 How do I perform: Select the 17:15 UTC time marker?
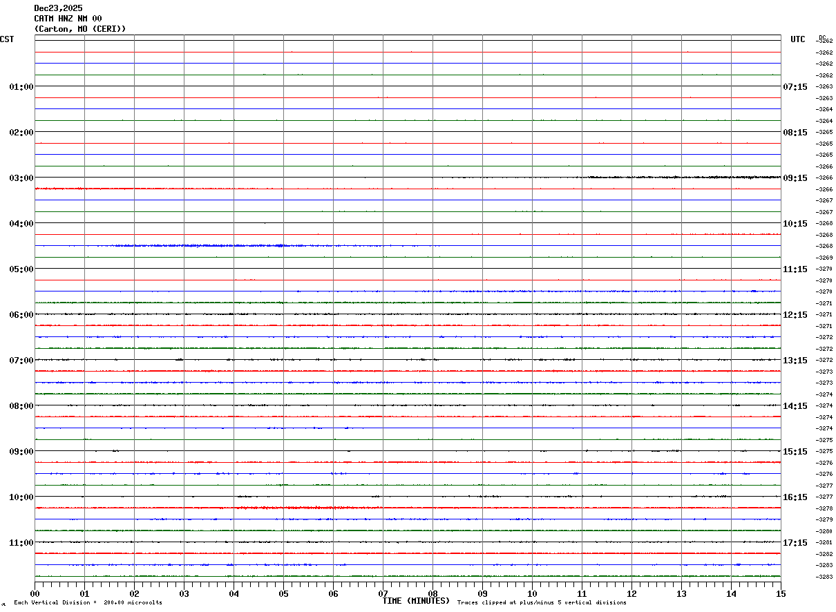[x=795, y=543]
